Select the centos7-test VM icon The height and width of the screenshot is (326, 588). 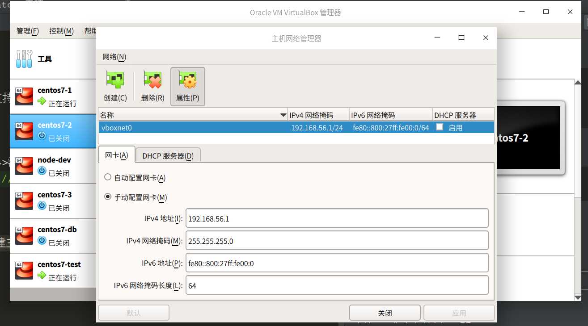[24, 270]
